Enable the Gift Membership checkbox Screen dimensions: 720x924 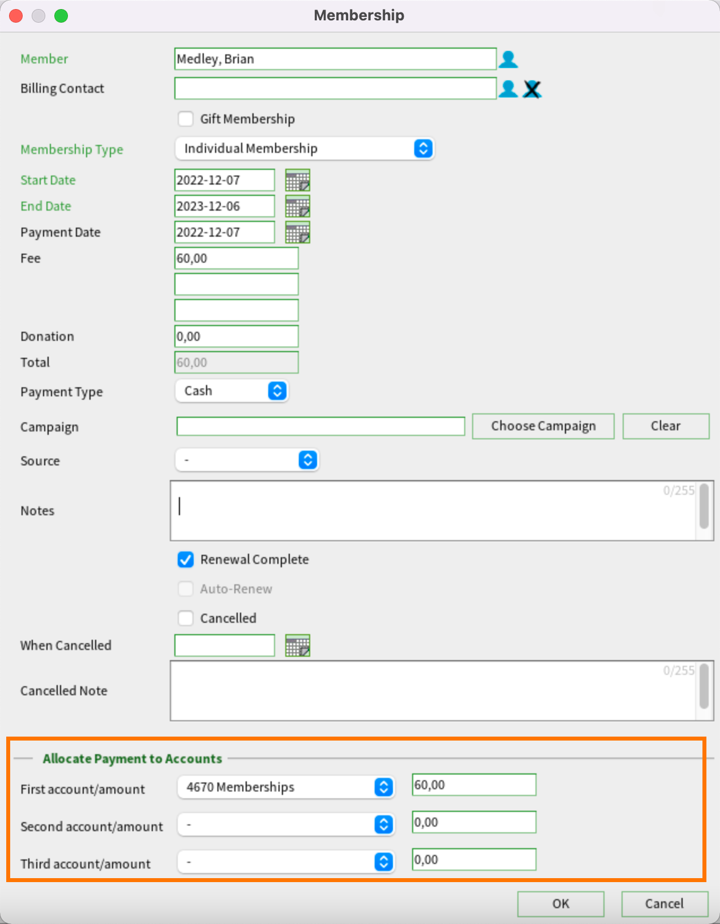[x=186, y=119]
